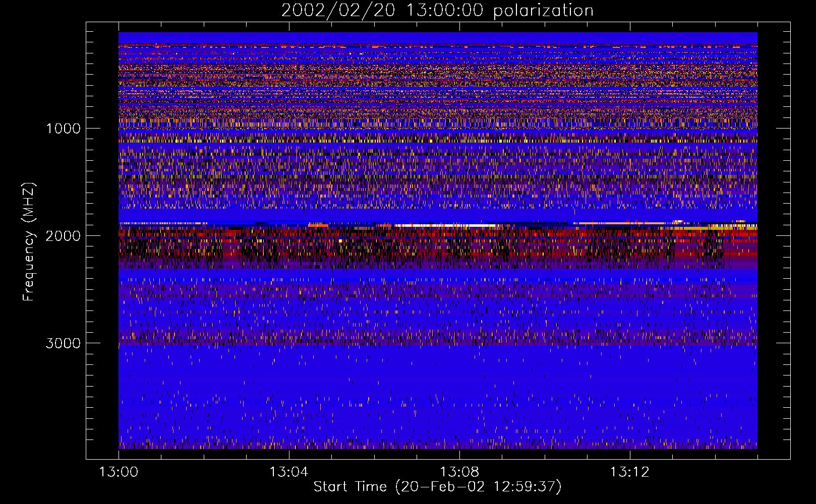This screenshot has width=816, height=504.
Task: Click the '13:00' time axis label
Action: (x=119, y=472)
